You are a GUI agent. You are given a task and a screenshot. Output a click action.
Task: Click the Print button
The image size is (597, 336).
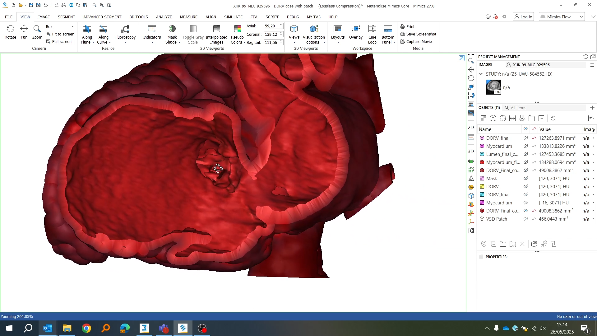[x=408, y=27]
